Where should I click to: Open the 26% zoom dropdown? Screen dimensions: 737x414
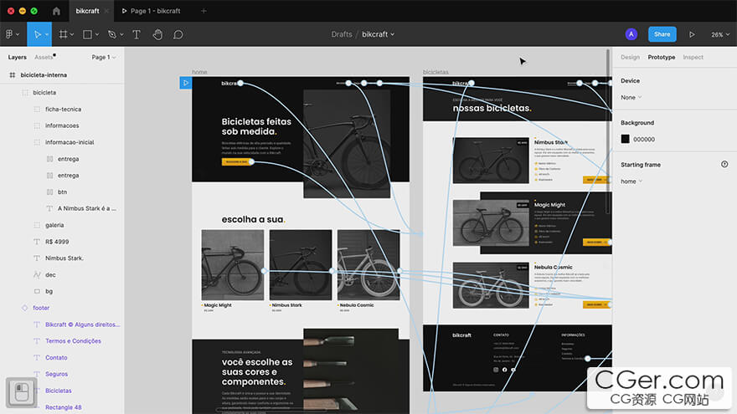(720, 35)
